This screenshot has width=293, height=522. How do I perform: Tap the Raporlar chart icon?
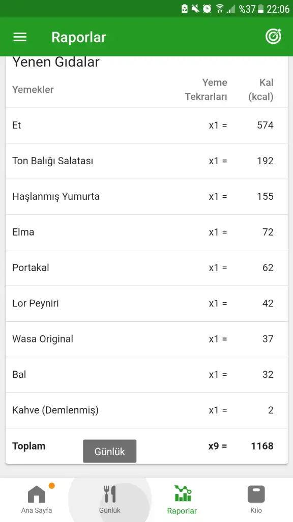[183, 493]
